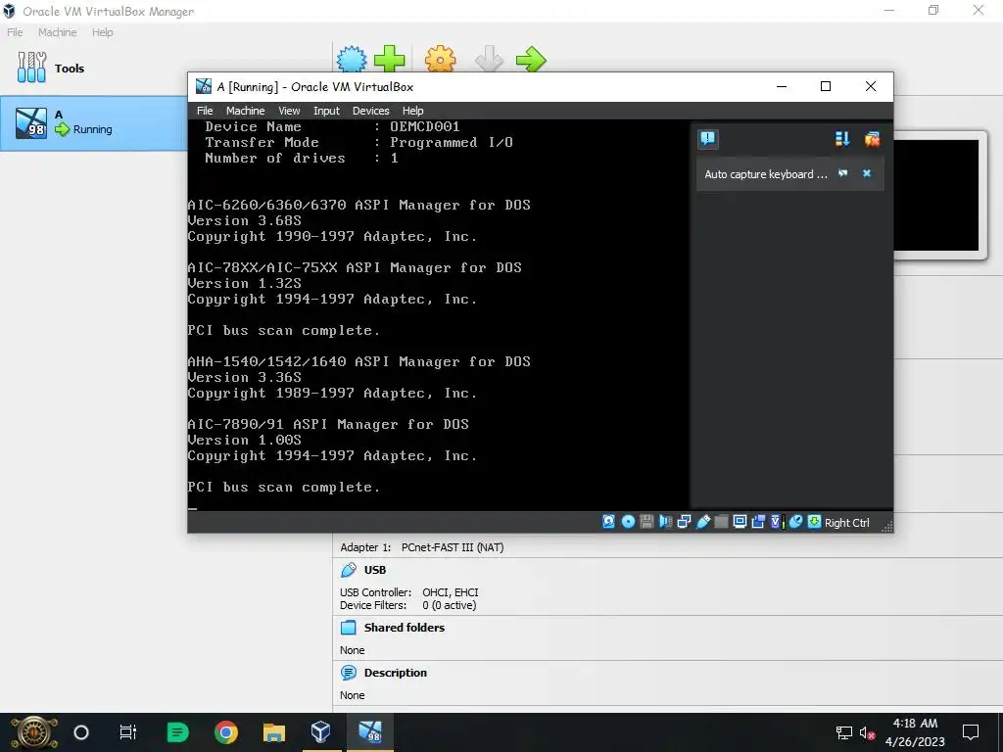1003x752 pixels.
Task: Click the USB section header
Action: (375, 570)
